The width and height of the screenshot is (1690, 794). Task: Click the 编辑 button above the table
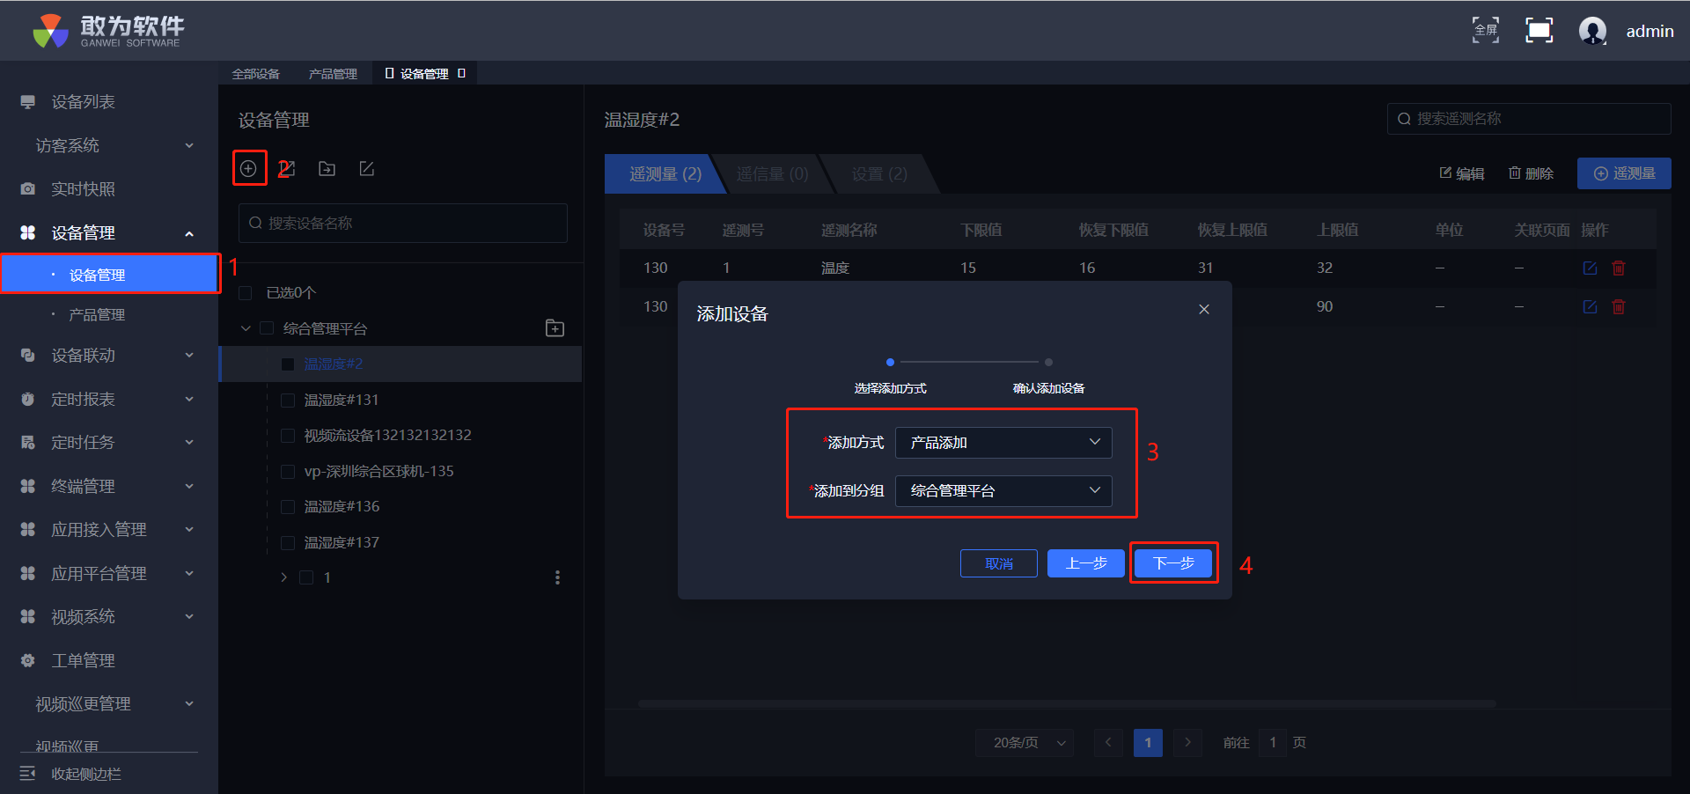click(x=1462, y=173)
